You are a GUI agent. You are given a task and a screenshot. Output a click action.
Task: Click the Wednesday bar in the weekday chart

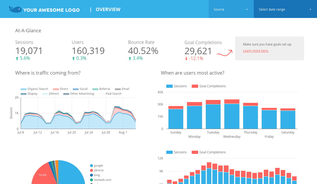[x=232, y=116]
